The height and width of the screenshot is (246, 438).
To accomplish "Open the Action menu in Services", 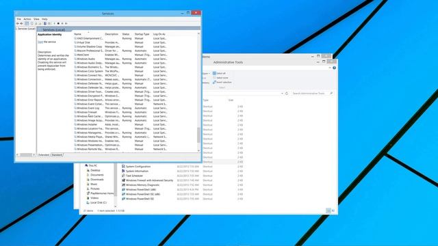I will click(x=27, y=19).
